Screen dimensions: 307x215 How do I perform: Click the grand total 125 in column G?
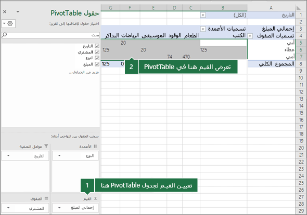coord(106,64)
